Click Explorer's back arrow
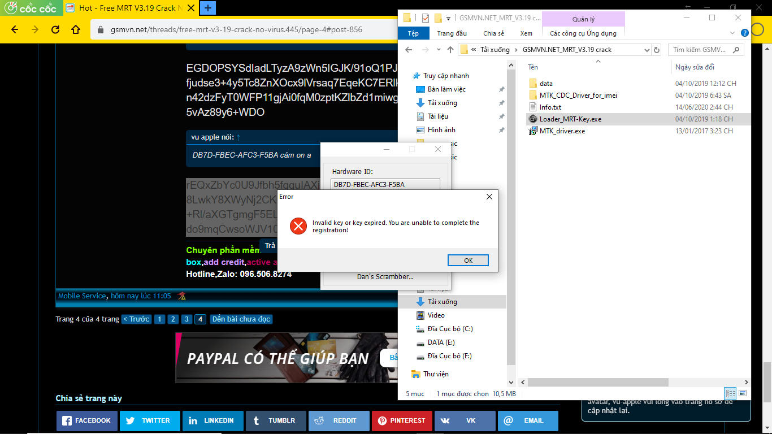 409,50
